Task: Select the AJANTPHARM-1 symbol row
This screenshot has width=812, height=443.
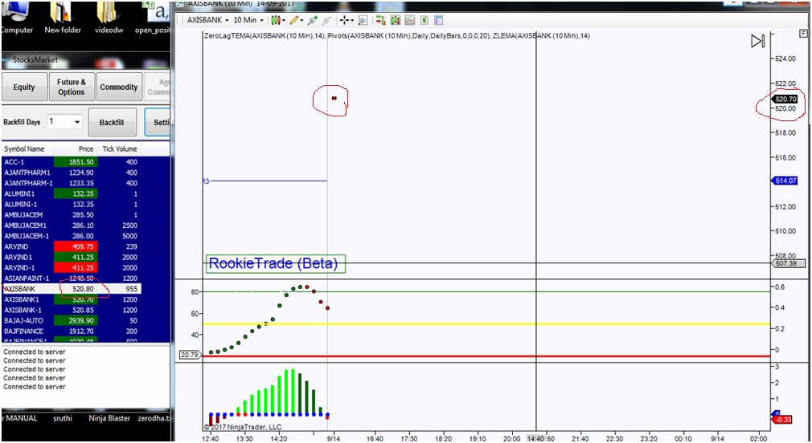Action: (x=71, y=183)
